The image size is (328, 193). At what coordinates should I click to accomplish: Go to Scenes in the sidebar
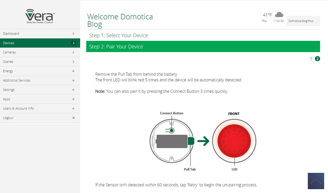coord(40,62)
